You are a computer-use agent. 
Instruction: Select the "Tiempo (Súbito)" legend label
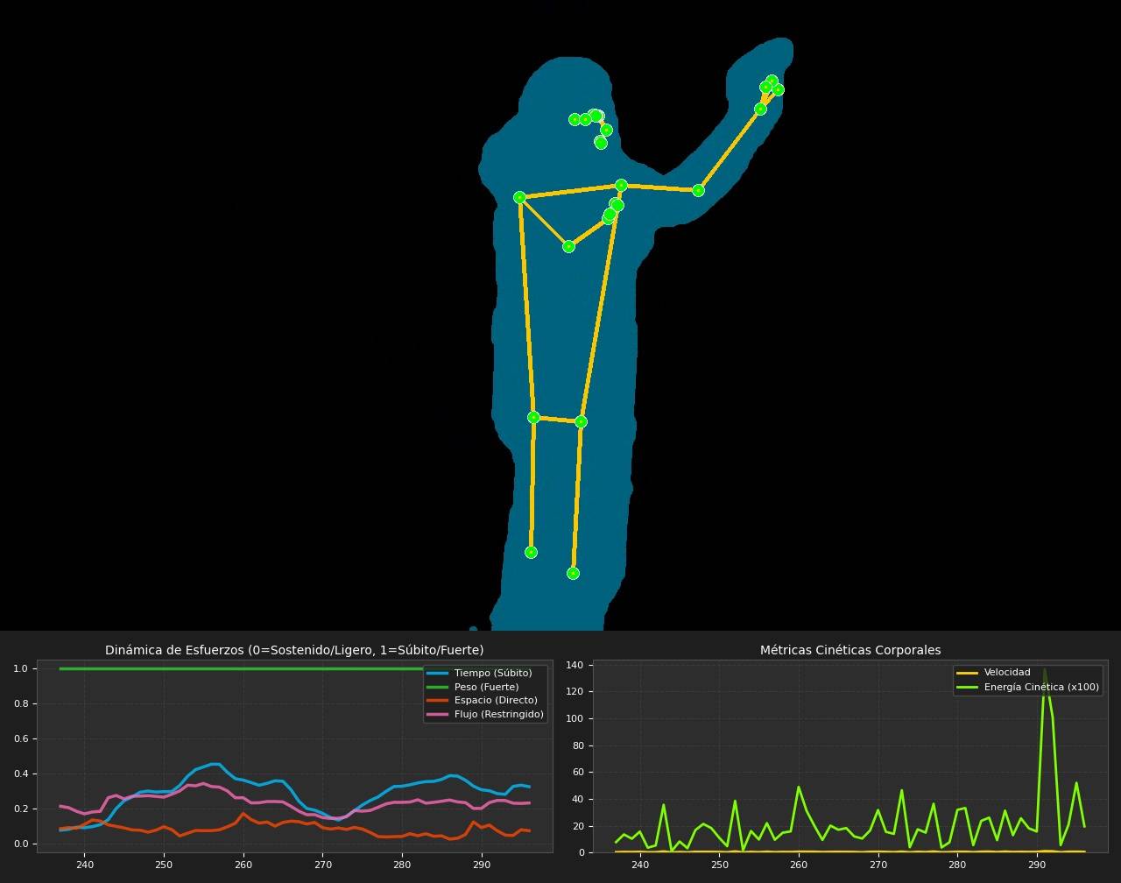[493, 673]
